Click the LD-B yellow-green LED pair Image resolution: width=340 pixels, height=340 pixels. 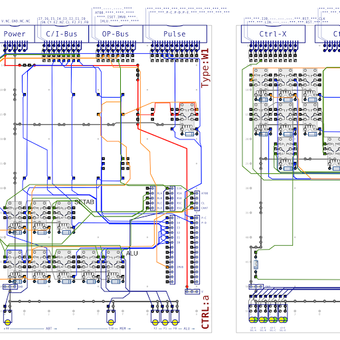(263, 320)
